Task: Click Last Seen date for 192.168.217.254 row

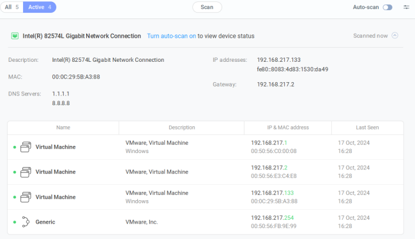Action: coord(354,222)
